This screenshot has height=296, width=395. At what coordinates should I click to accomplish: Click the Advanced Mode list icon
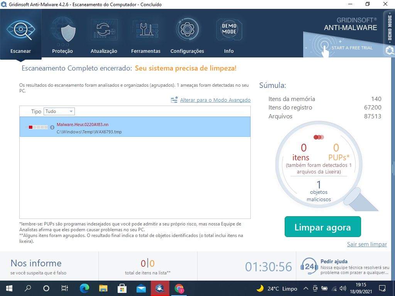click(x=174, y=100)
